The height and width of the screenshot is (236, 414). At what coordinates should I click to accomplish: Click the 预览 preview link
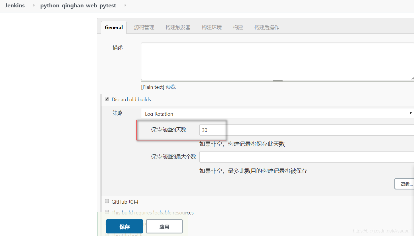click(171, 87)
